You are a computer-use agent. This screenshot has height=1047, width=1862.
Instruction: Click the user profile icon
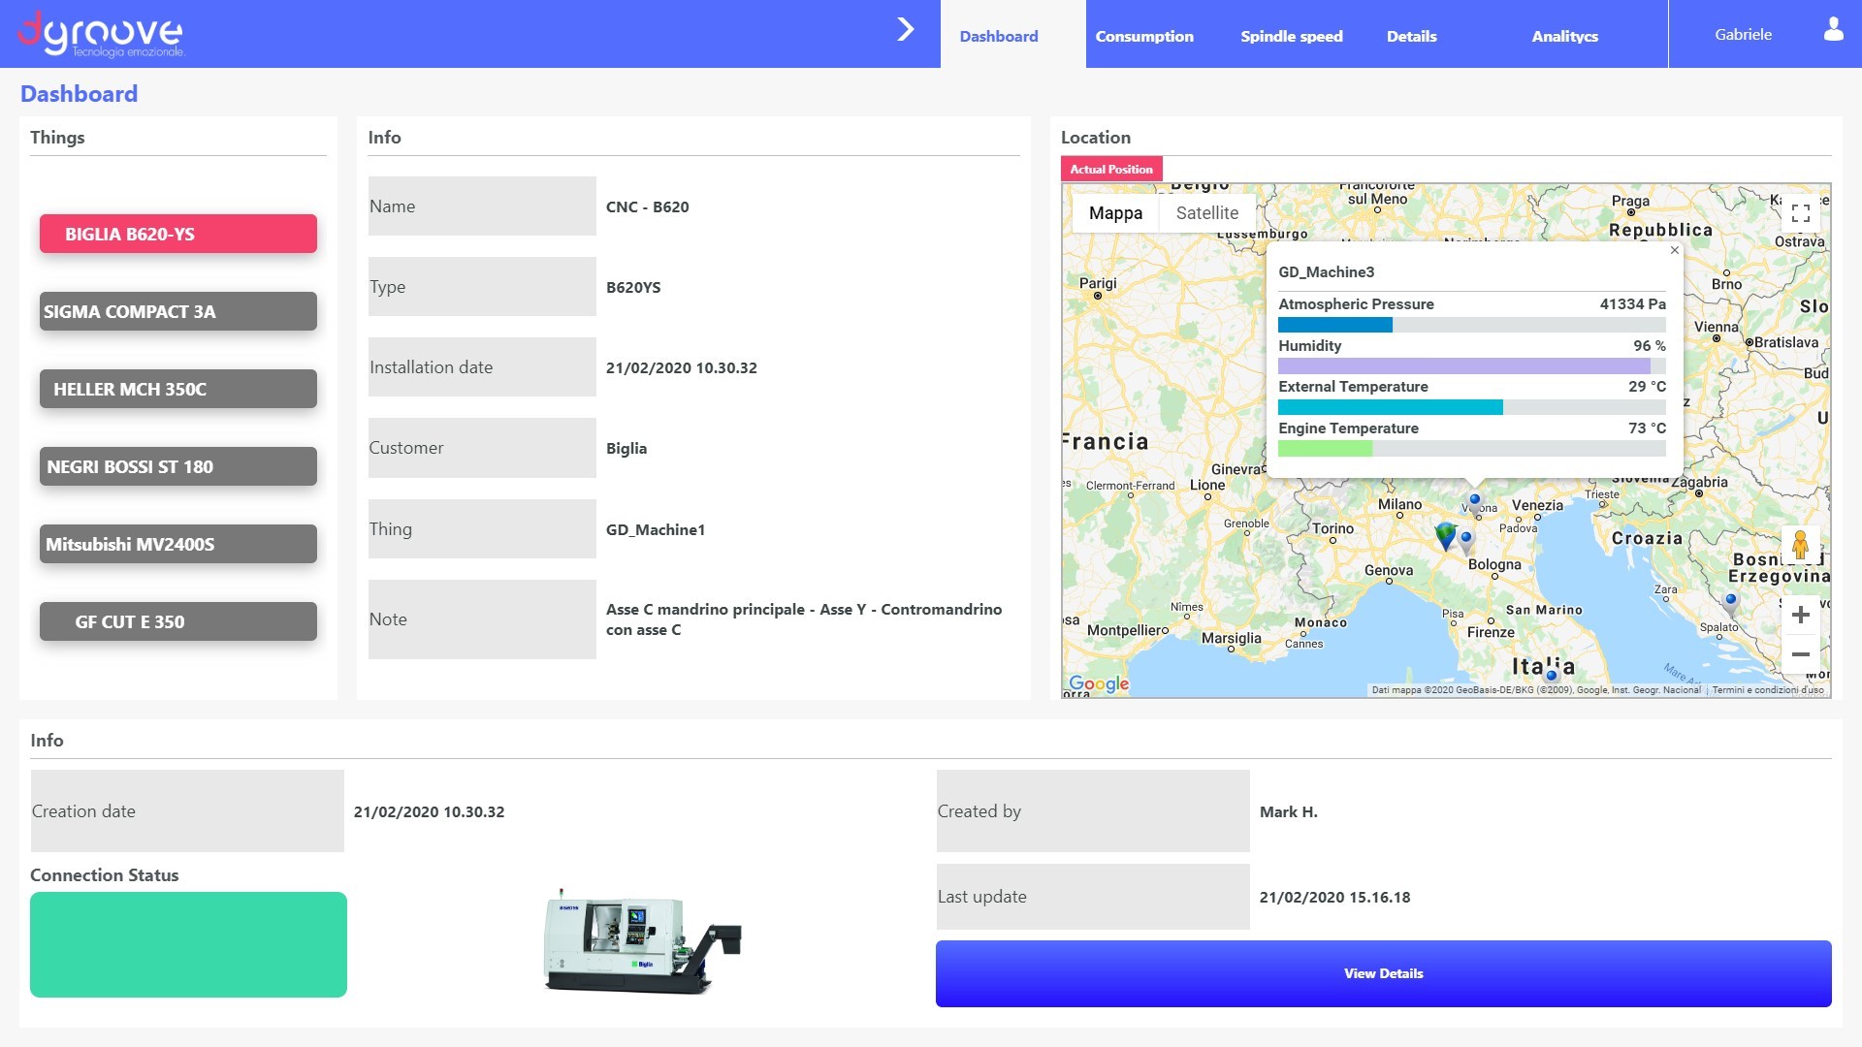(x=1833, y=30)
